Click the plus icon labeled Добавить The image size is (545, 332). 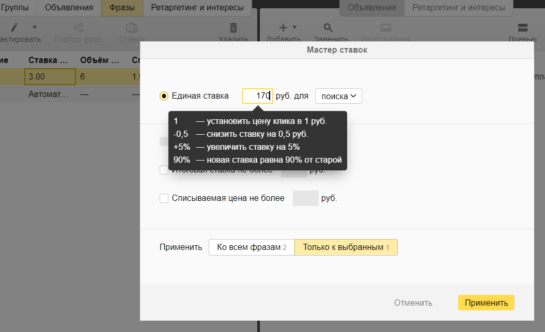click(x=283, y=27)
